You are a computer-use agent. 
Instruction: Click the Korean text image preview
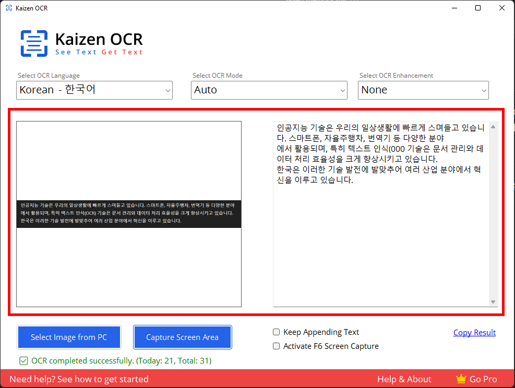[x=129, y=214]
